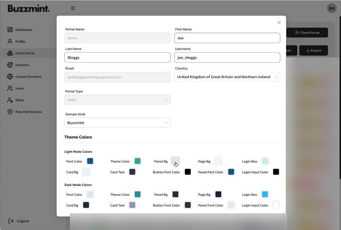Click the Last Name field containing Bloggs
The width and height of the screenshot is (341, 230).
coord(117,57)
